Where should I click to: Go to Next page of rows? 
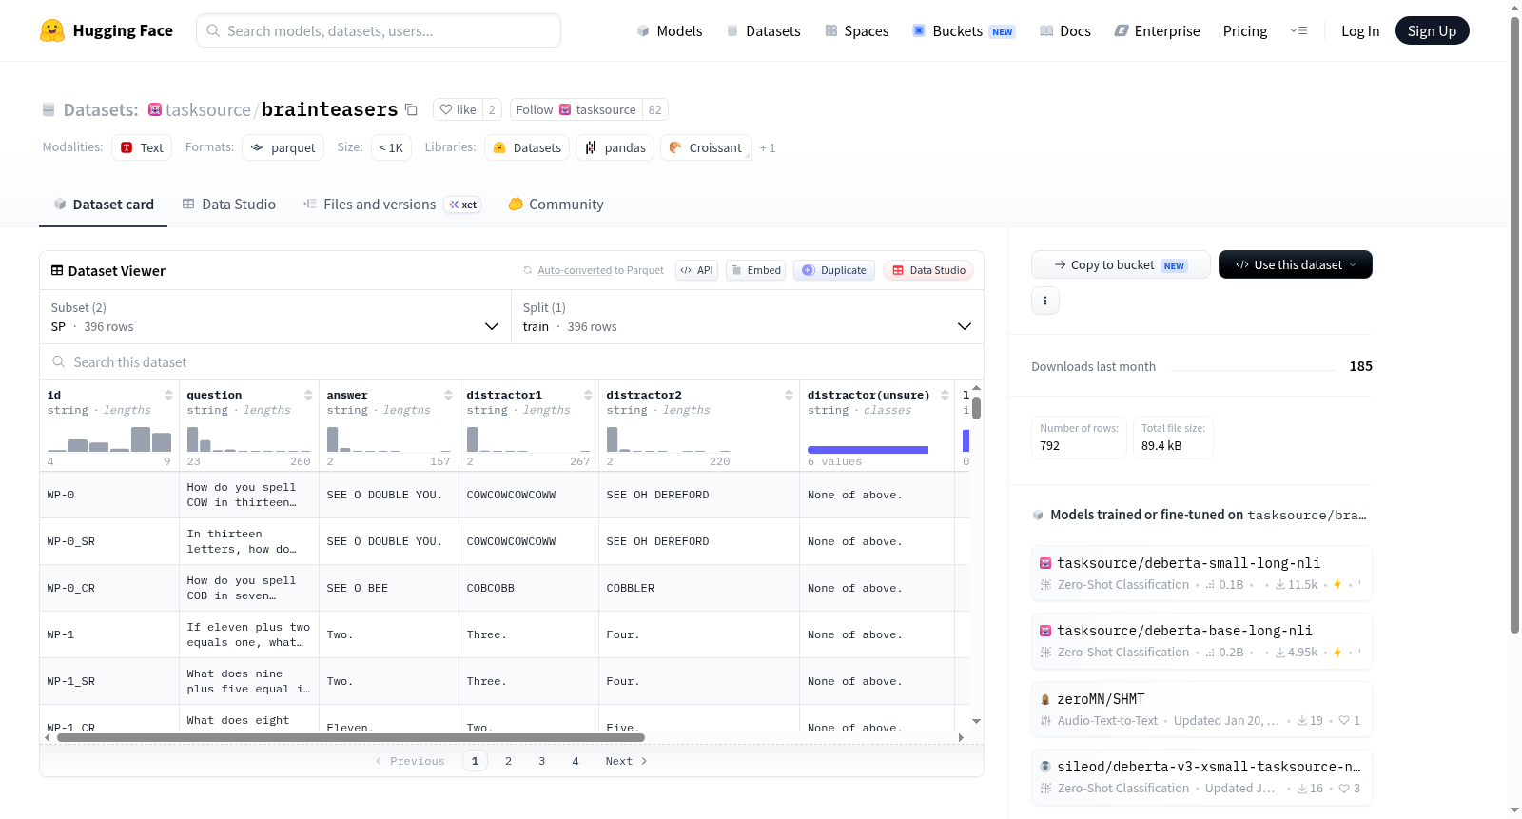click(x=626, y=761)
